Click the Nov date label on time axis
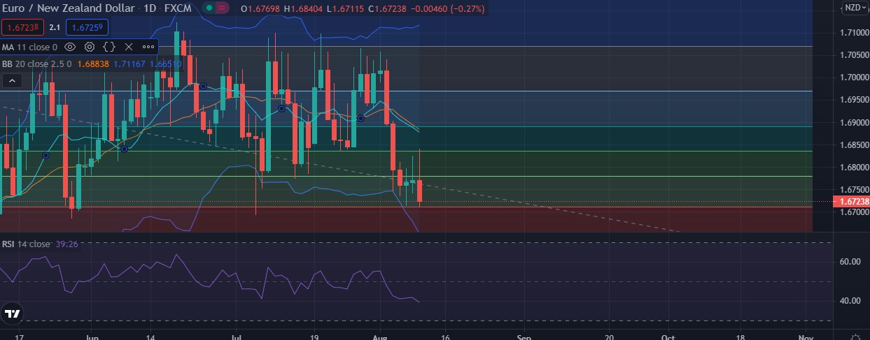The width and height of the screenshot is (870, 340). point(806,336)
